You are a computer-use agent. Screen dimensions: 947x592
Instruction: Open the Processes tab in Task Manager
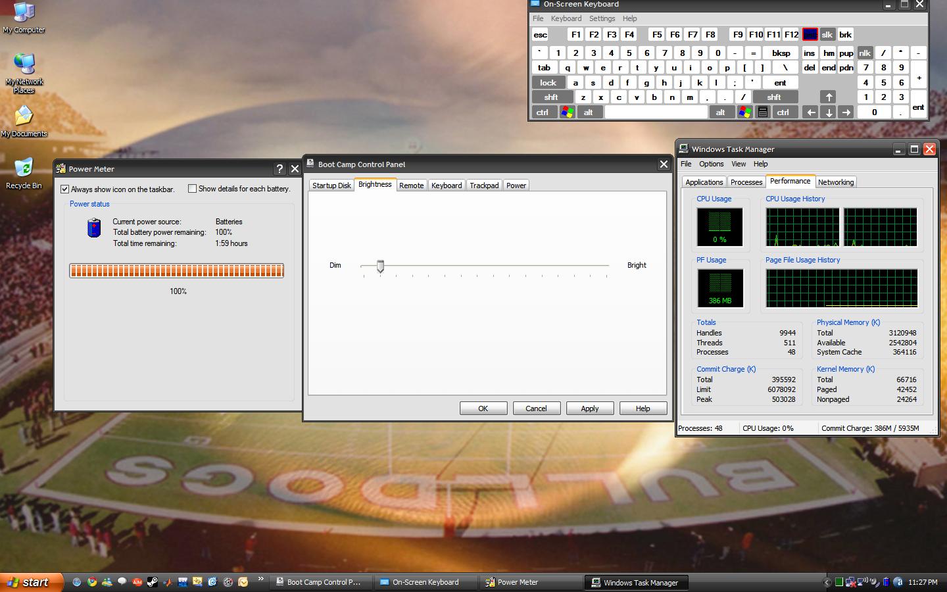click(746, 182)
